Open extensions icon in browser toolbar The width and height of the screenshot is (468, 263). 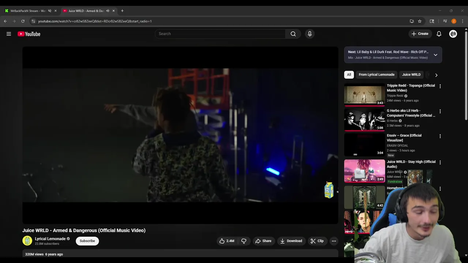(432, 21)
